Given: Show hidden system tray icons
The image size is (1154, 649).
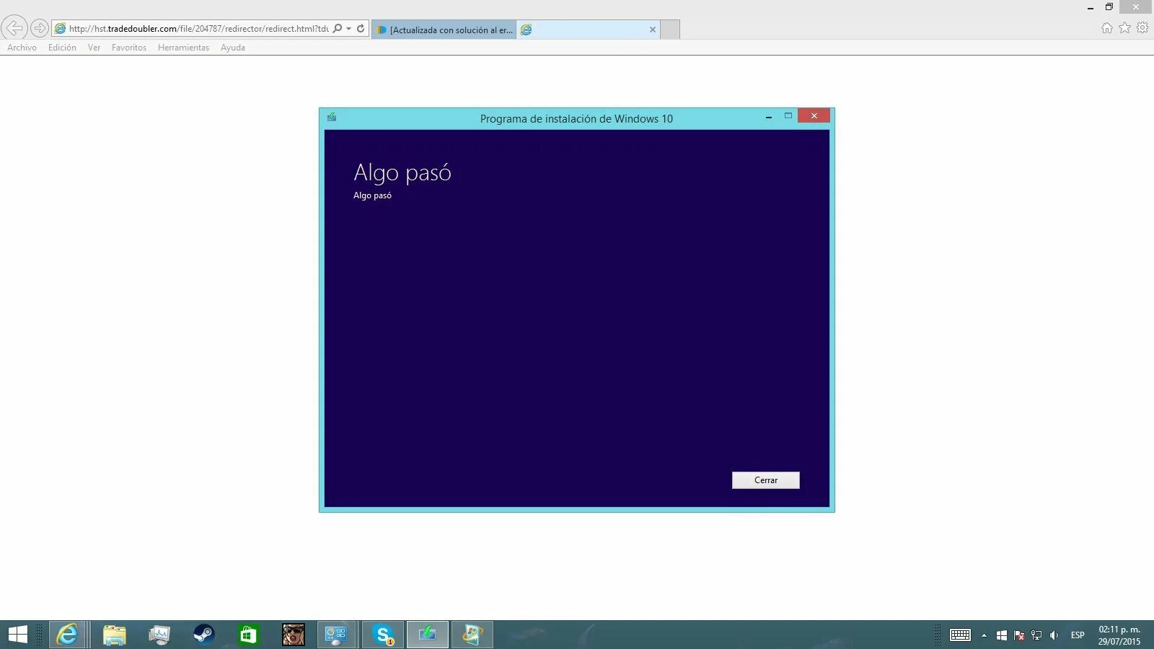Looking at the screenshot, I should [984, 635].
